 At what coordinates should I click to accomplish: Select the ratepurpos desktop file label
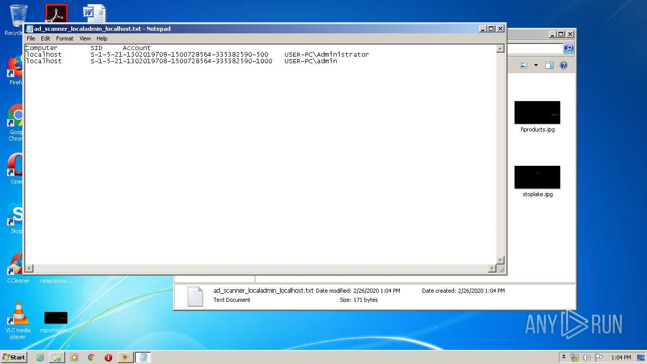(56, 281)
